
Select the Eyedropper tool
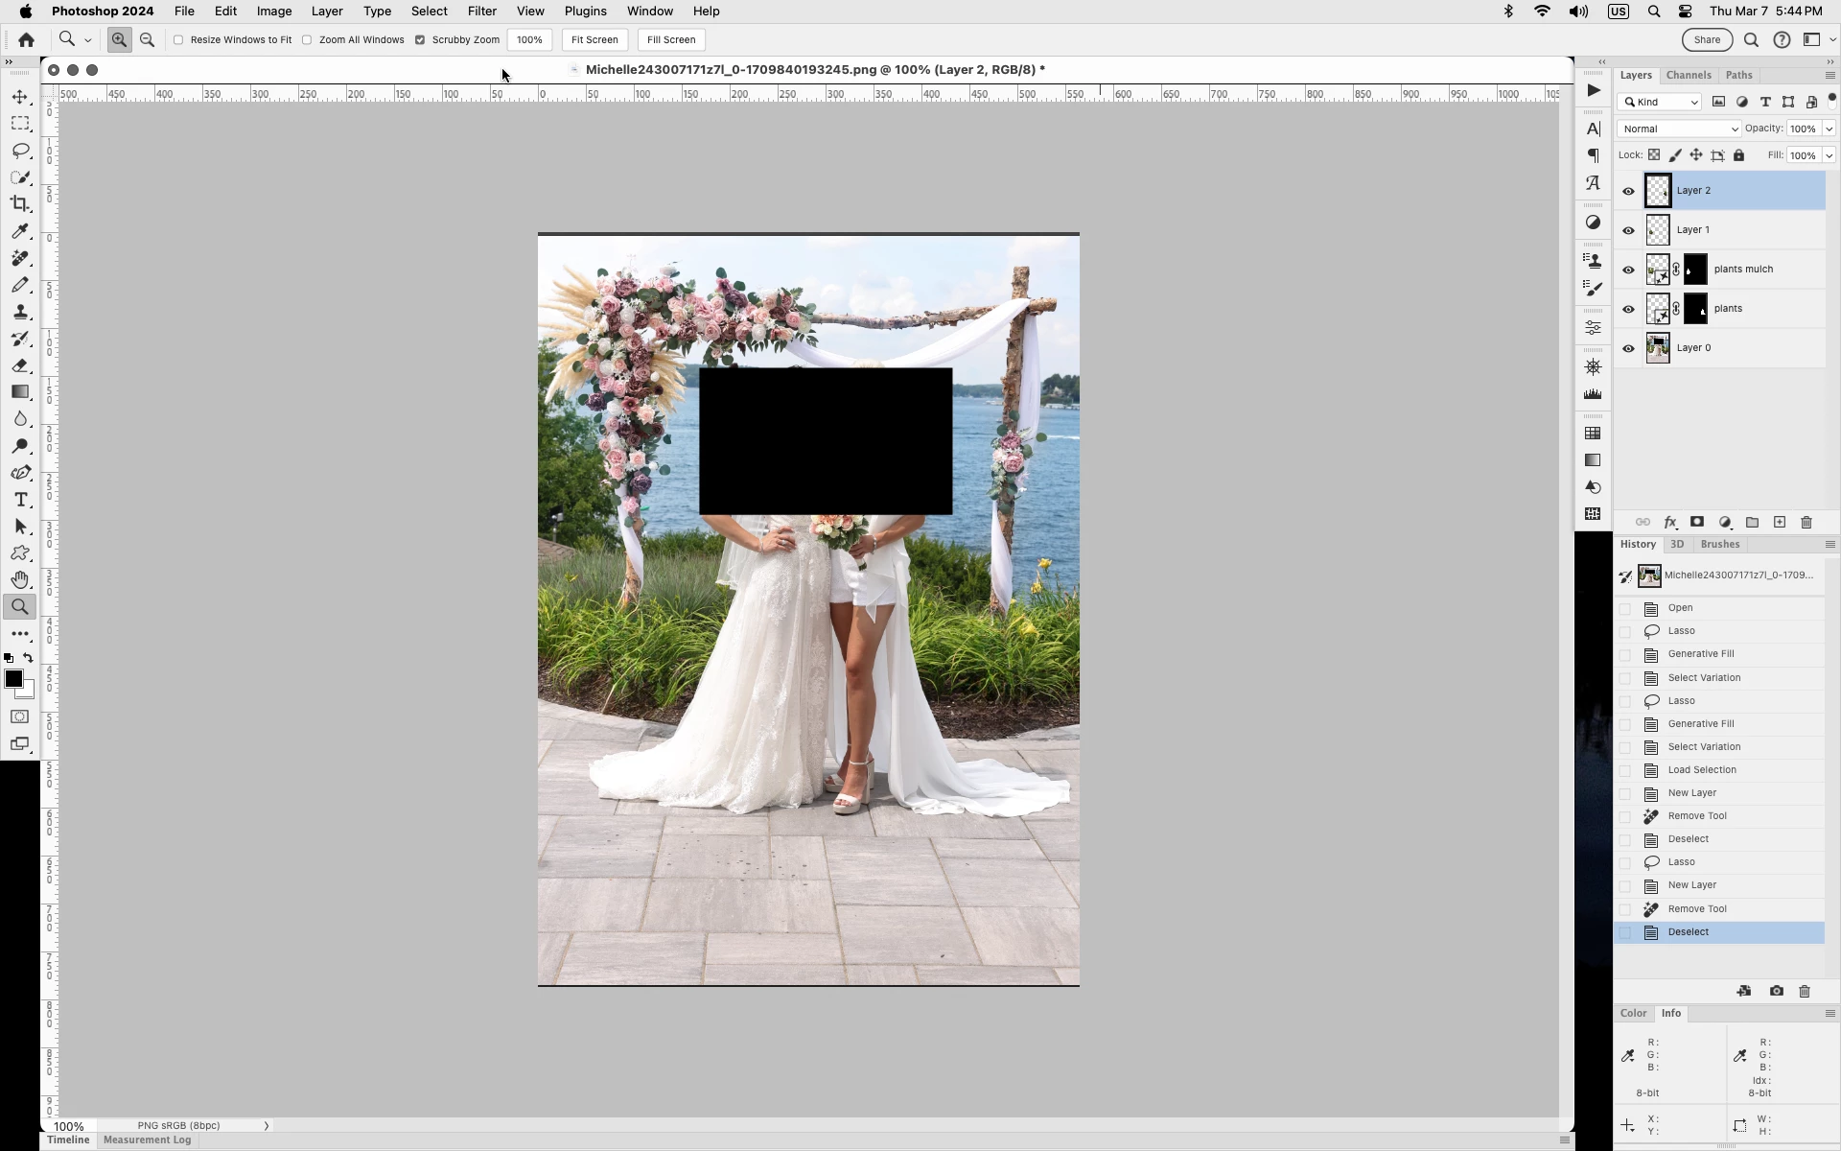coord(20,231)
